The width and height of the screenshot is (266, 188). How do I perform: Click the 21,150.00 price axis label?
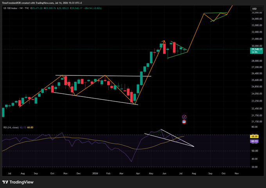click(257, 122)
